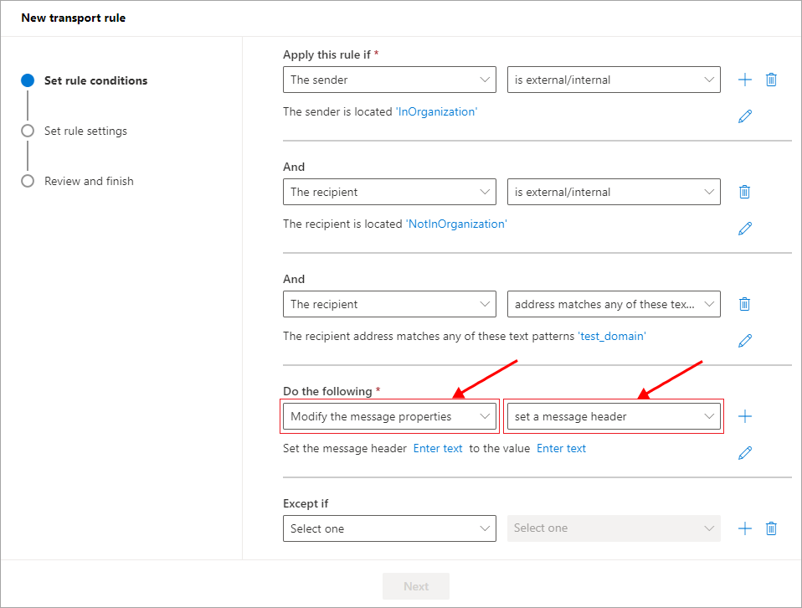This screenshot has height=608, width=802.
Task: Remove the 'is external/internal' recipient condition
Action: (x=744, y=192)
